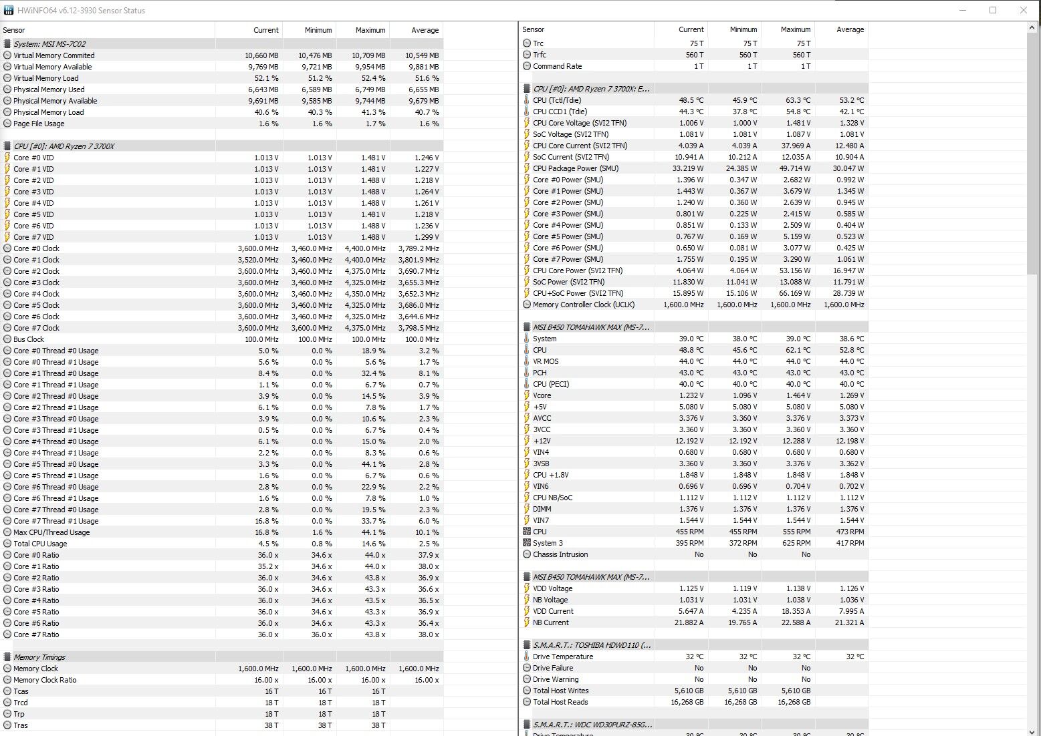Image resolution: width=1041 pixels, height=736 pixels.
Task: Select the lightning icon beside Core #7 VID
Action: (x=7, y=237)
